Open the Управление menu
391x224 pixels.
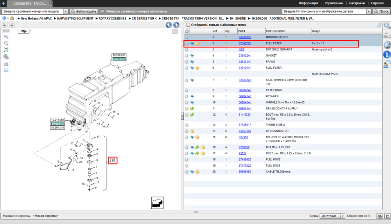pos(334,3)
